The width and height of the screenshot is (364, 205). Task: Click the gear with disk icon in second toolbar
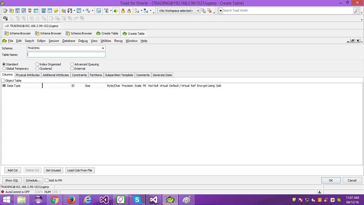5,18
